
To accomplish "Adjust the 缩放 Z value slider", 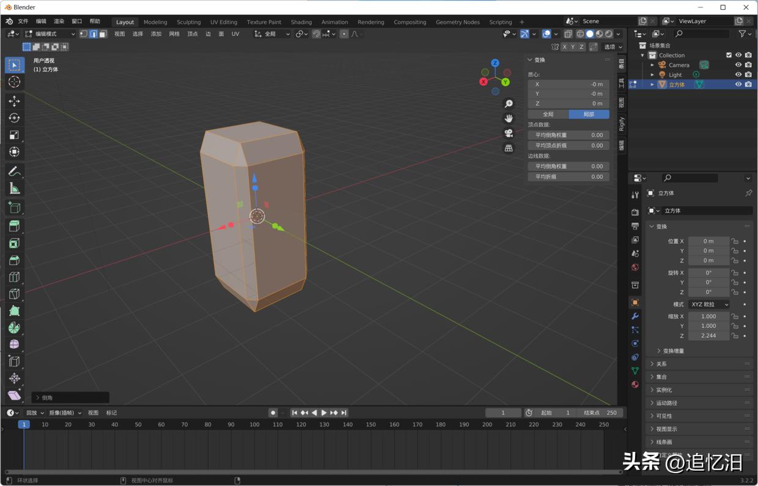I will [708, 336].
